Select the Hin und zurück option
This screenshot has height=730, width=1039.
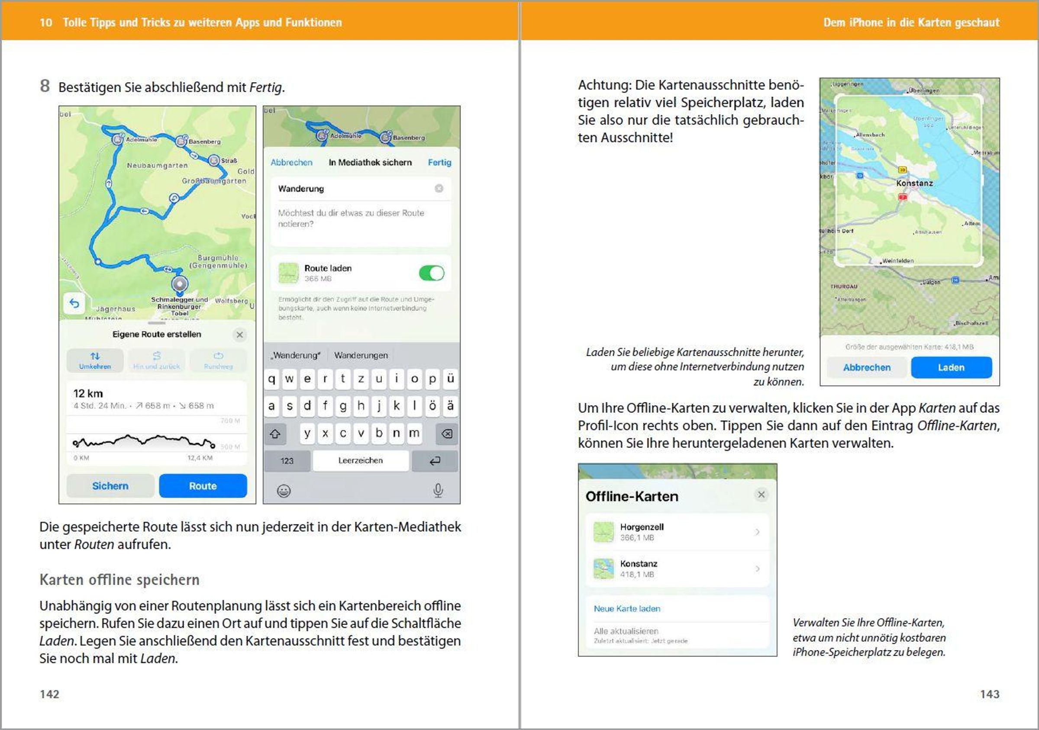(x=157, y=360)
